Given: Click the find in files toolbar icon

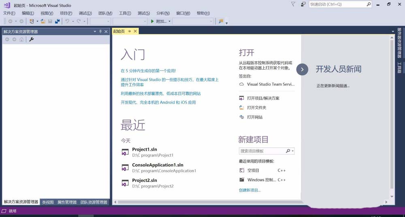Looking at the screenshot, I should (221, 21).
